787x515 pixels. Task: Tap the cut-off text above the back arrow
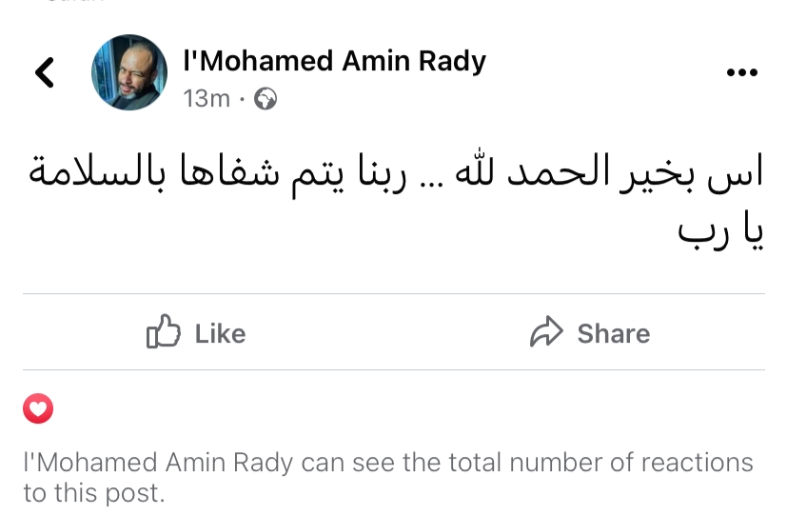75,2
